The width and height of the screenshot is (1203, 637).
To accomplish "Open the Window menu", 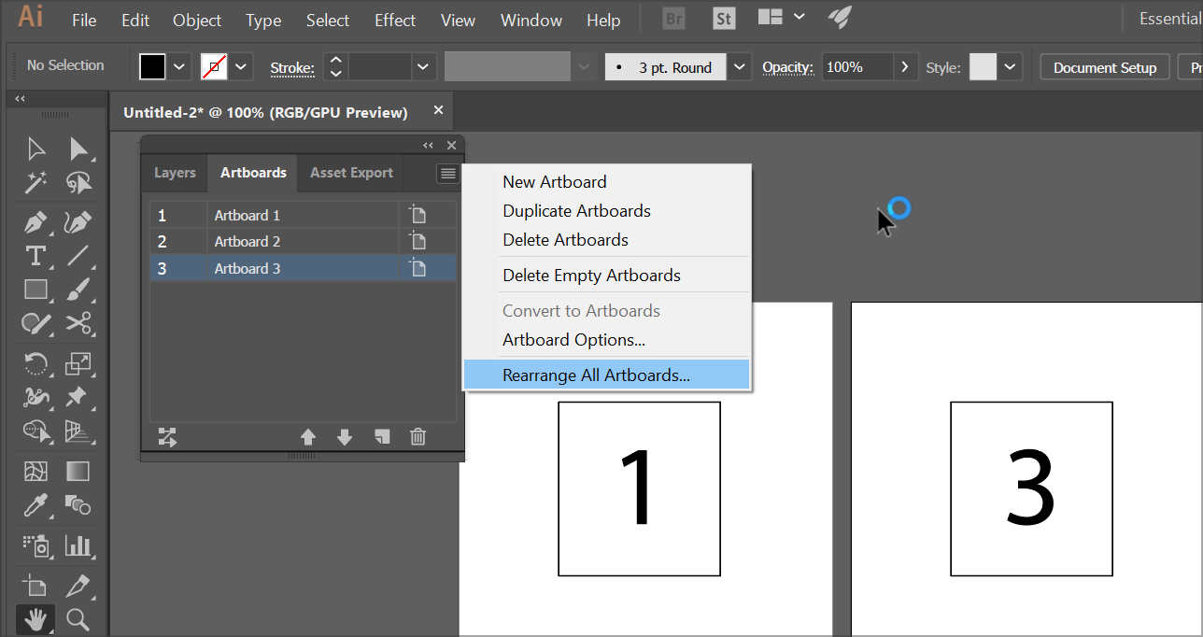I will (x=531, y=20).
